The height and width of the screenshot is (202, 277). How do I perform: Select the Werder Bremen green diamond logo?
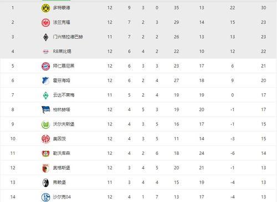[x=45, y=95]
